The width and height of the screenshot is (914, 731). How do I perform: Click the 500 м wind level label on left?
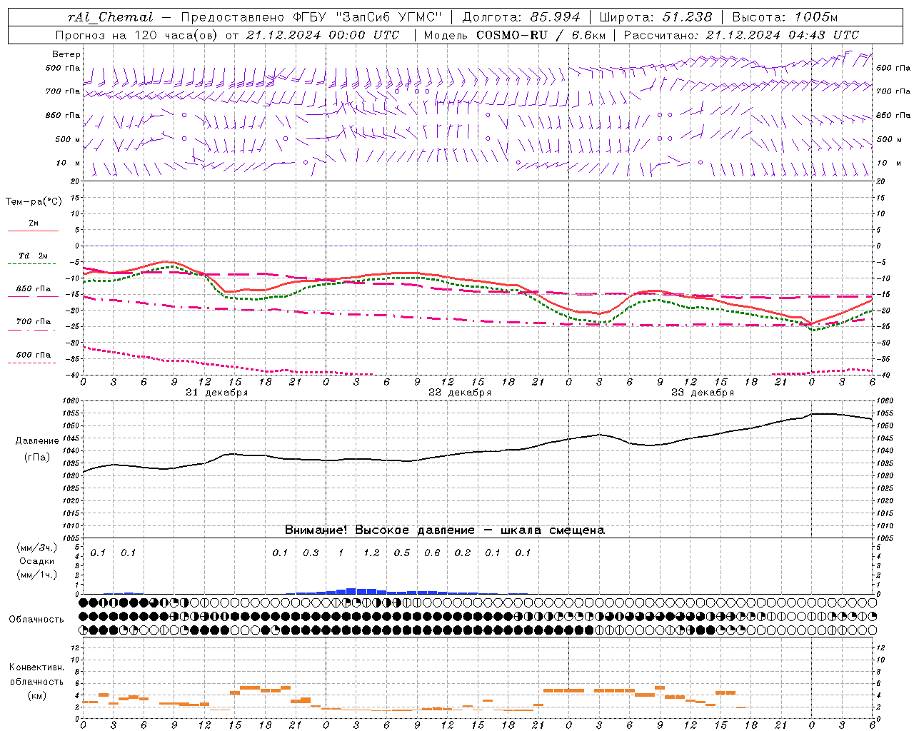point(69,140)
